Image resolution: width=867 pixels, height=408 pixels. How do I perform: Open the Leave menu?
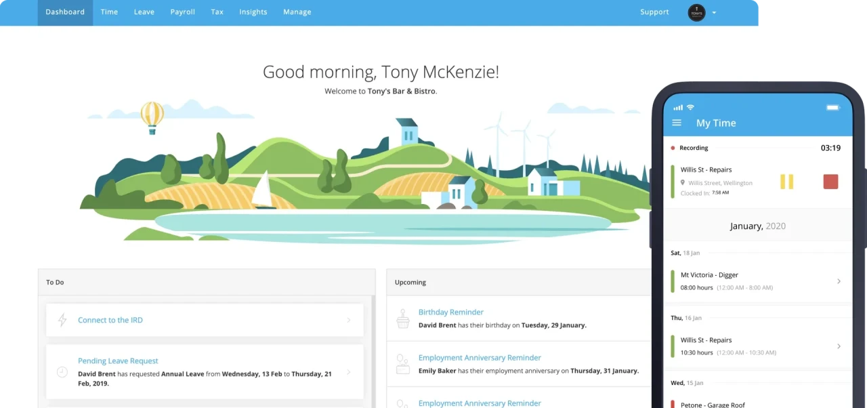[144, 12]
